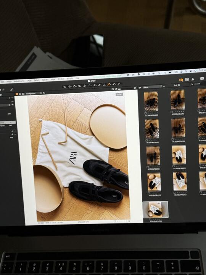This screenshot has height=275, width=206.
Task: Click the orange highlighted brush cursor tool
Action: click(109, 84)
